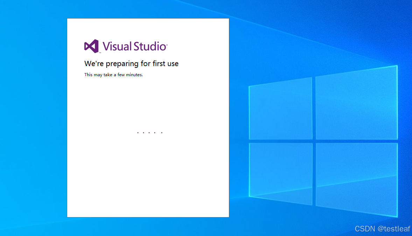Click the purple Visual Studio logo icon

point(91,46)
